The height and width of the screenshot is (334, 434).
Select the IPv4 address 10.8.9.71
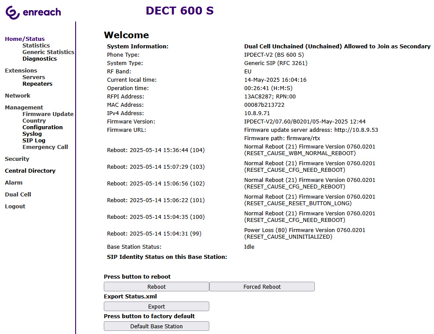point(257,113)
